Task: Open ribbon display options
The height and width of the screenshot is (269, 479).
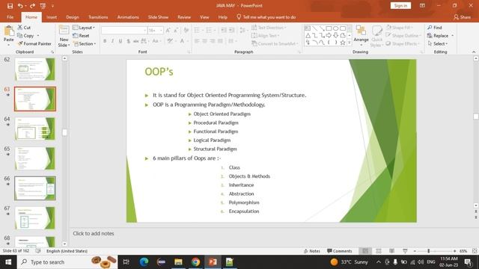Action: point(422,5)
